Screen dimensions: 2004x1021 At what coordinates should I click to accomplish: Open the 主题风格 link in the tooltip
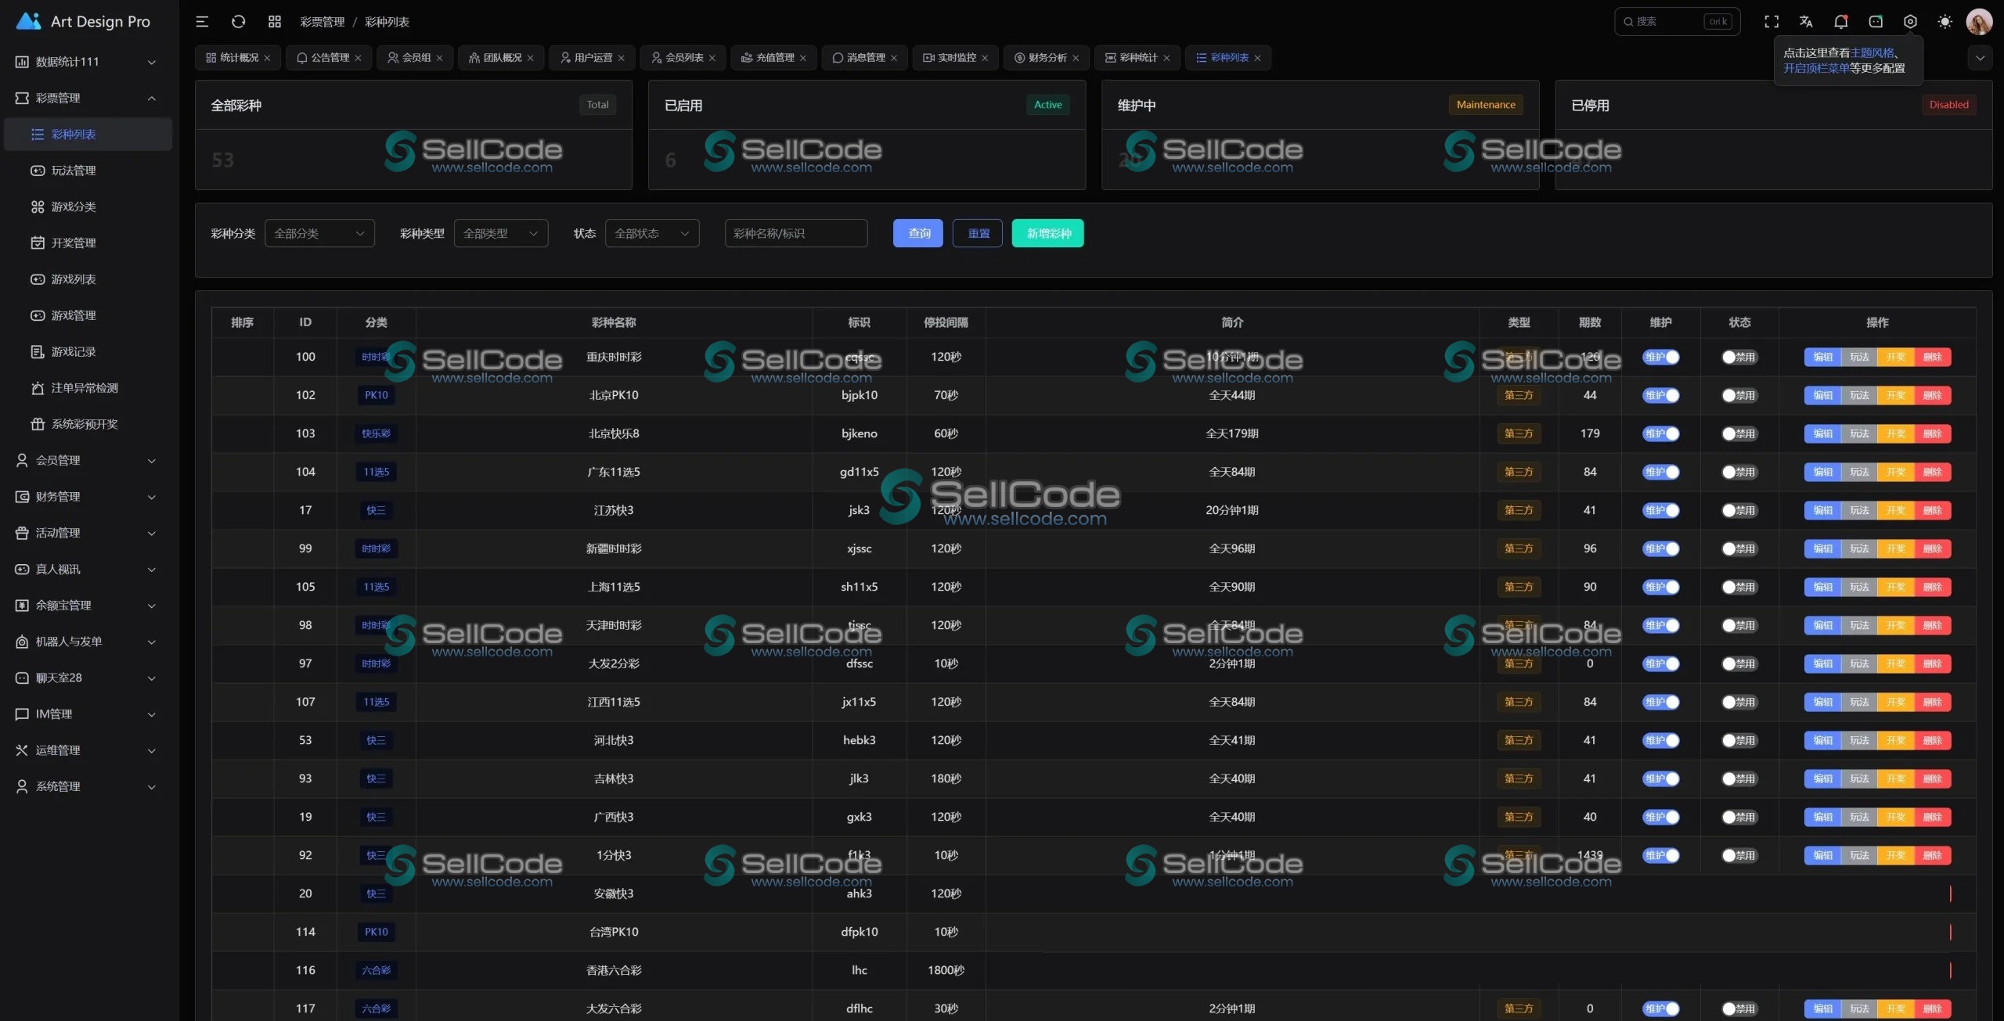1872,52
